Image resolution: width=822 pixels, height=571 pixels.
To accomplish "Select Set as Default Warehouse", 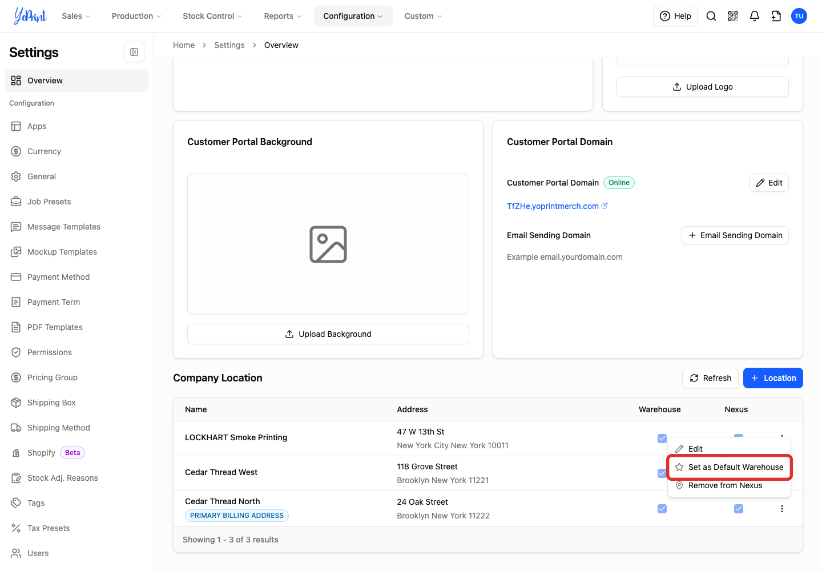I will [729, 467].
